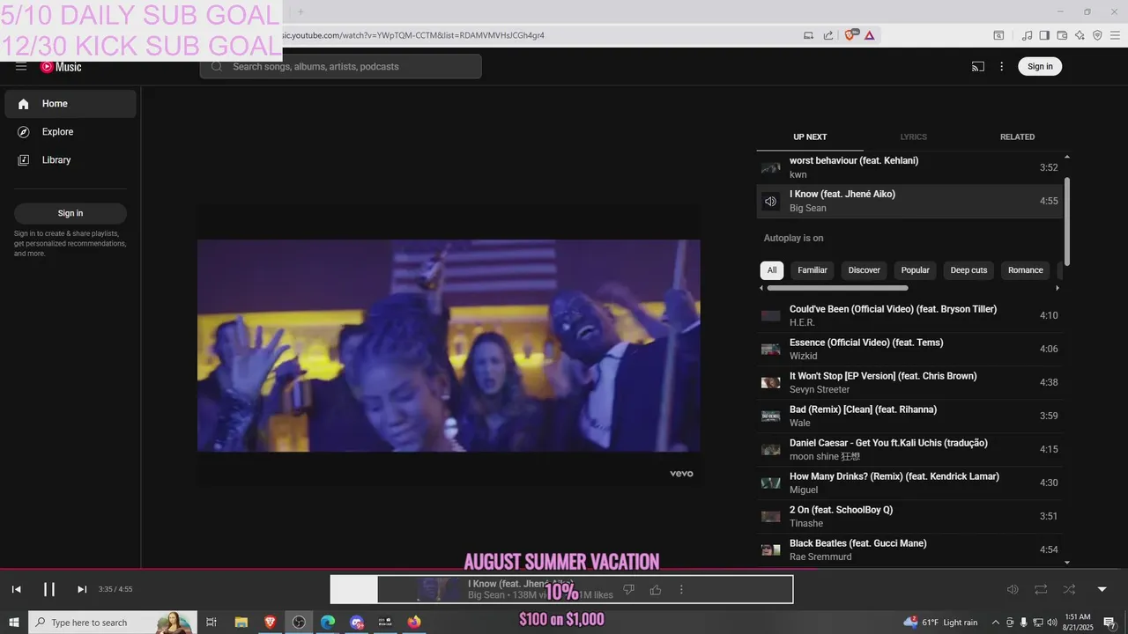The width and height of the screenshot is (1128, 634).
Task: Click the Brave Shields lion icon
Action: pos(850,35)
